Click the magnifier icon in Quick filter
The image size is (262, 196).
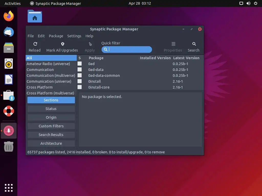(105, 49)
